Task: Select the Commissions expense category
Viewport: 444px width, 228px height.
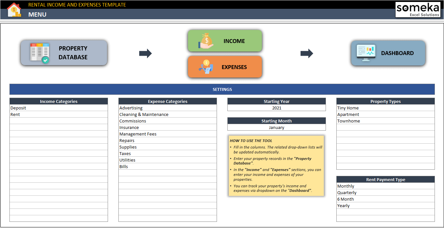Action: point(168,121)
